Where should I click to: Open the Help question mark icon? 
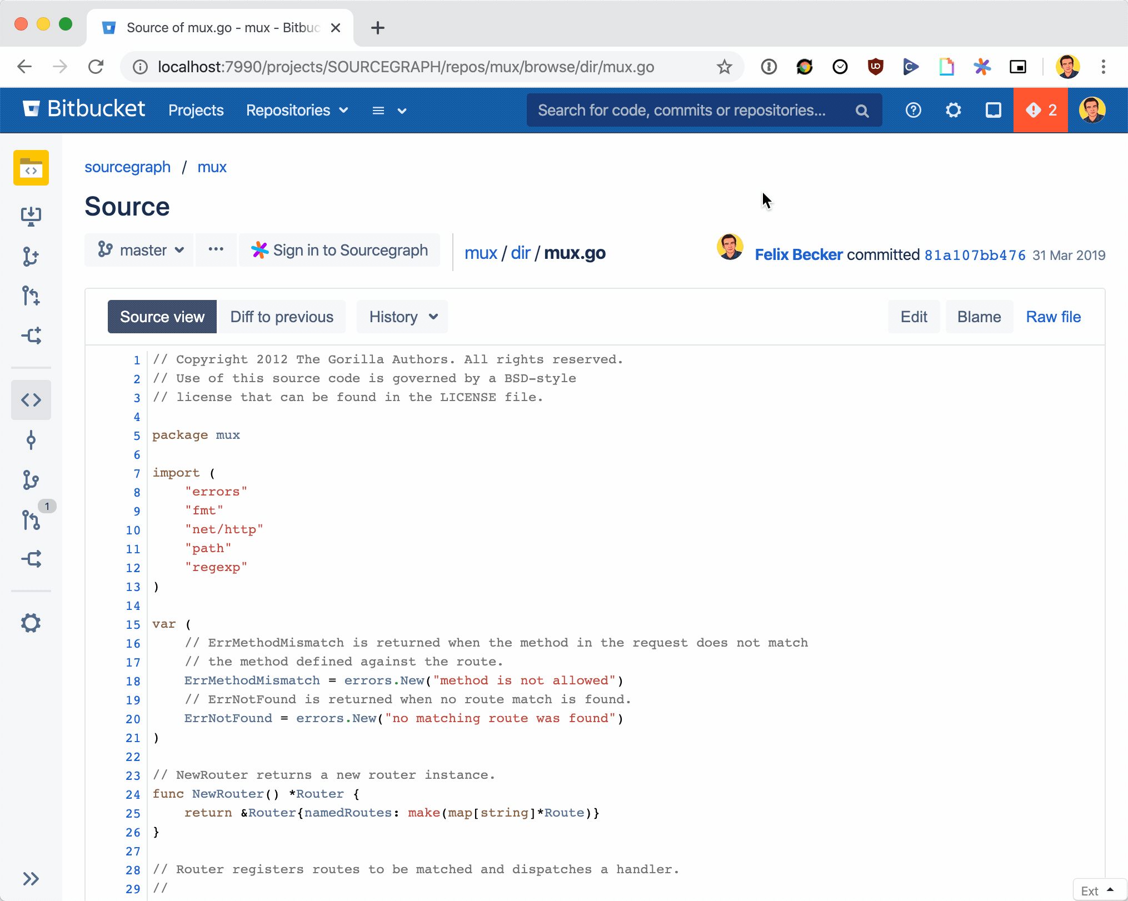(914, 110)
